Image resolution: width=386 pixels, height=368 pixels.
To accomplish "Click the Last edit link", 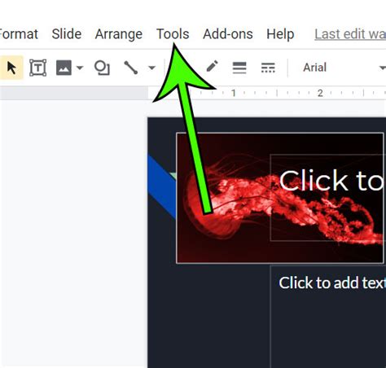I will (x=350, y=34).
